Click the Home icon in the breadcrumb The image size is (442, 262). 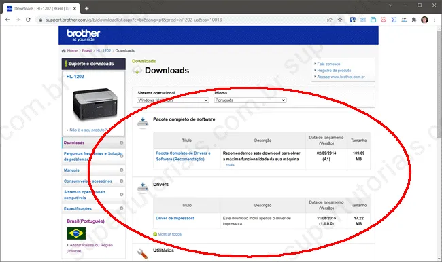(64, 51)
